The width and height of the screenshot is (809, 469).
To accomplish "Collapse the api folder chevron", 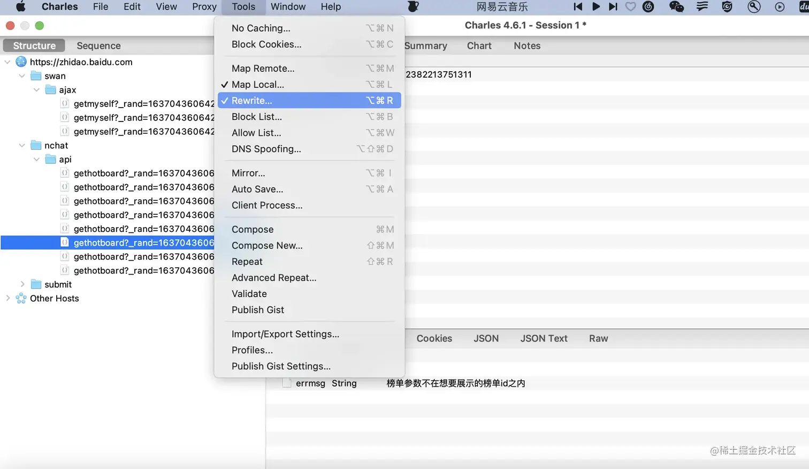I will pos(36,159).
